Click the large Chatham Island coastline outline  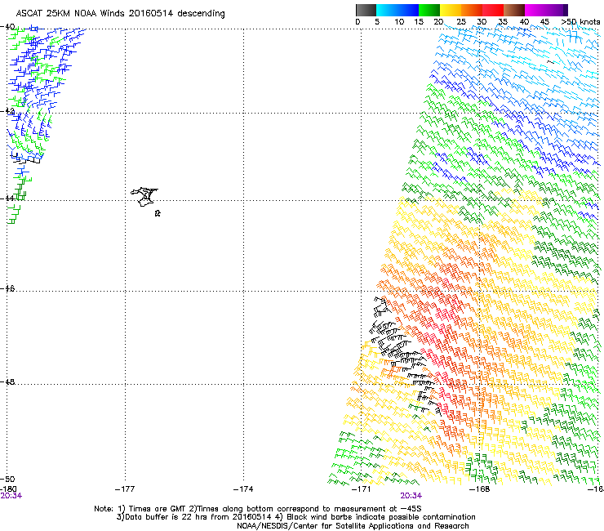144,197
